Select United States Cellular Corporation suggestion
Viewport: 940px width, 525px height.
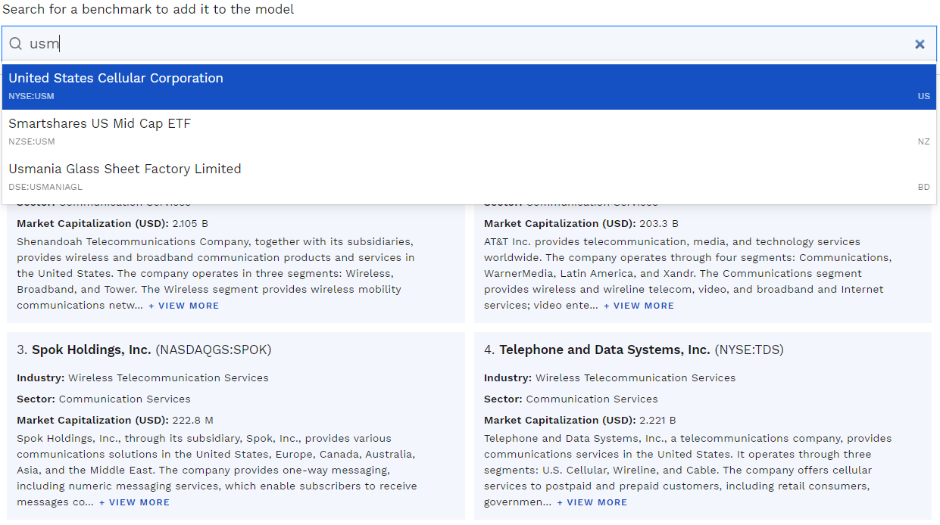click(470, 87)
